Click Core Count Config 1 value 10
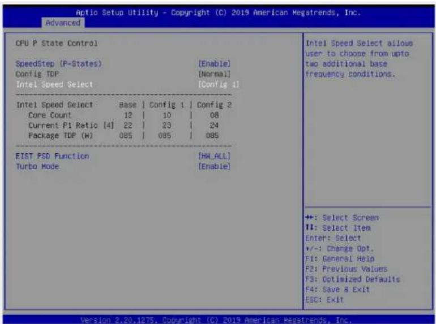 166,115
